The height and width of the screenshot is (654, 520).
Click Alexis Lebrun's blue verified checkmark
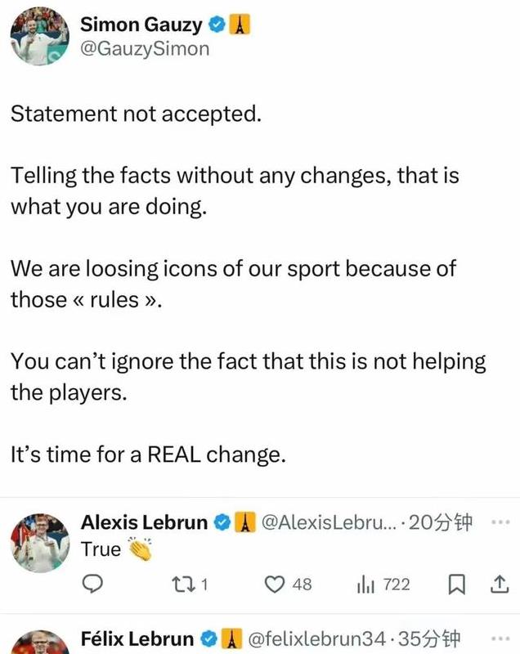[x=222, y=522]
